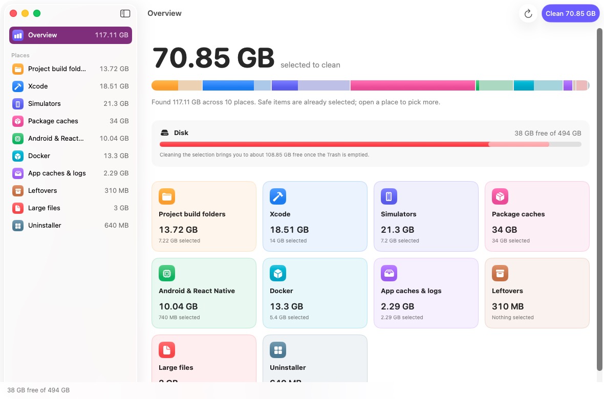Image resolution: width=604 pixels, height=399 pixels.
Task: Click the Clean 70.85 GB button
Action: click(570, 13)
